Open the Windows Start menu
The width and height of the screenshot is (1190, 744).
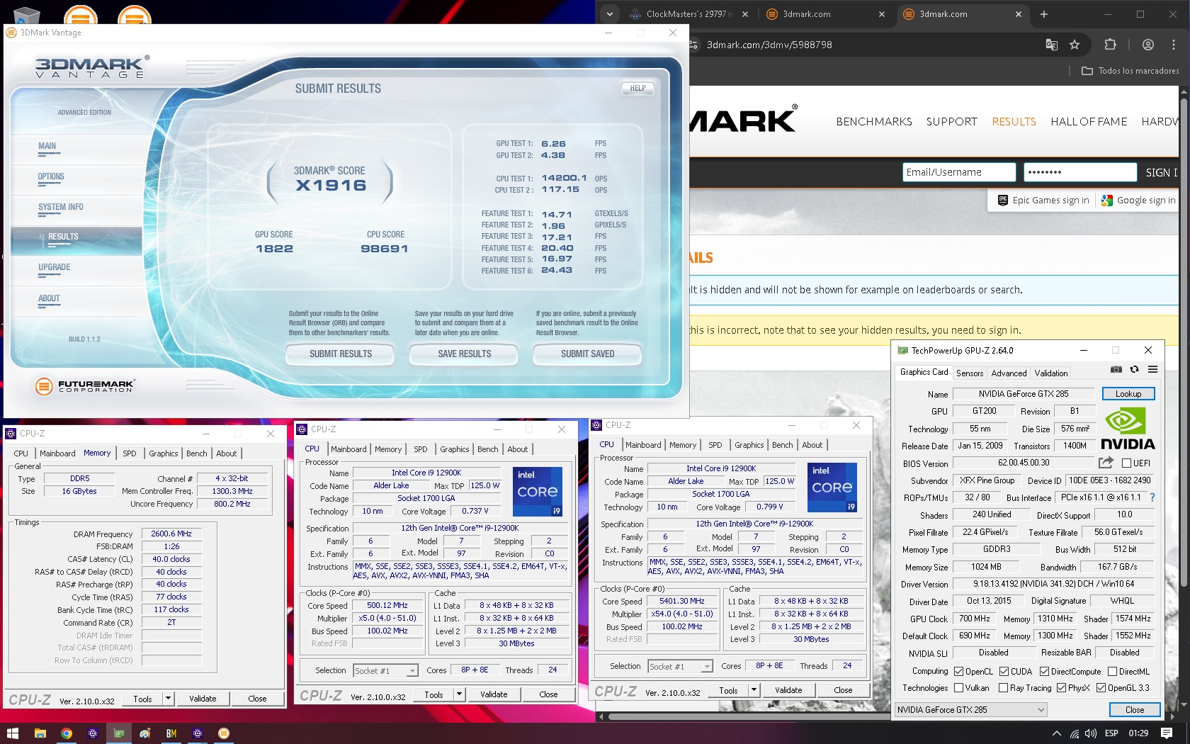pos(12,733)
